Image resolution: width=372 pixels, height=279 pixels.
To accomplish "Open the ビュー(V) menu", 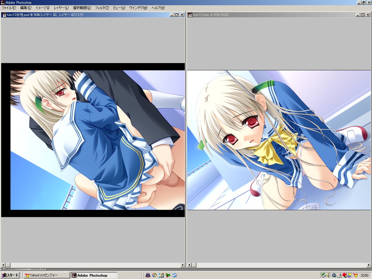I will tap(119, 8).
